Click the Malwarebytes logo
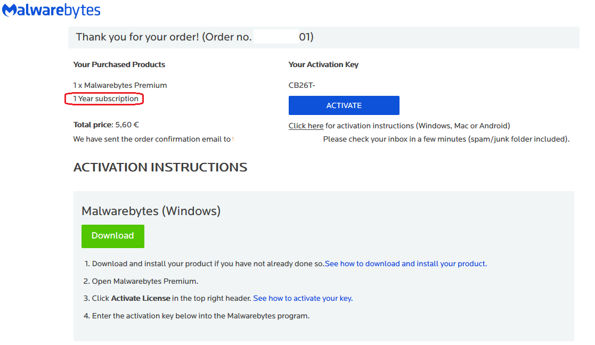The width and height of the screenshot is (595, 345). (x=51, y=11)
